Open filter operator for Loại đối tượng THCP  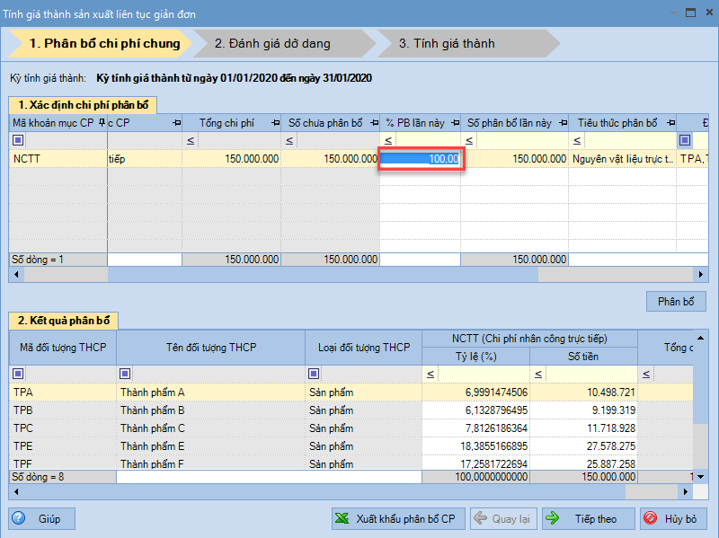pyautogui.click(x=314, y=374)
